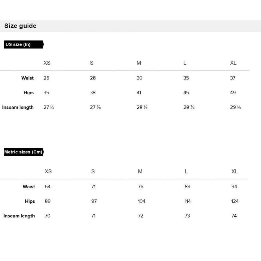This screenshot has width=261, height=261.
Task: Click the M column header in Metric table
Action: pyautogui.click(x=140, y=171)
